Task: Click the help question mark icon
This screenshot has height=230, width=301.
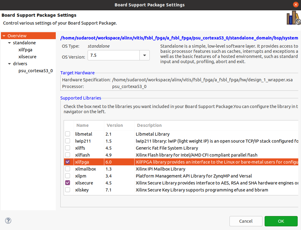Action: point(8,221)
